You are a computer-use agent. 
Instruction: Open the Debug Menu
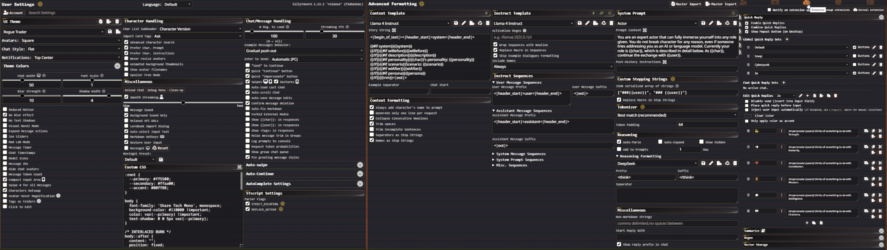point(157,90)
